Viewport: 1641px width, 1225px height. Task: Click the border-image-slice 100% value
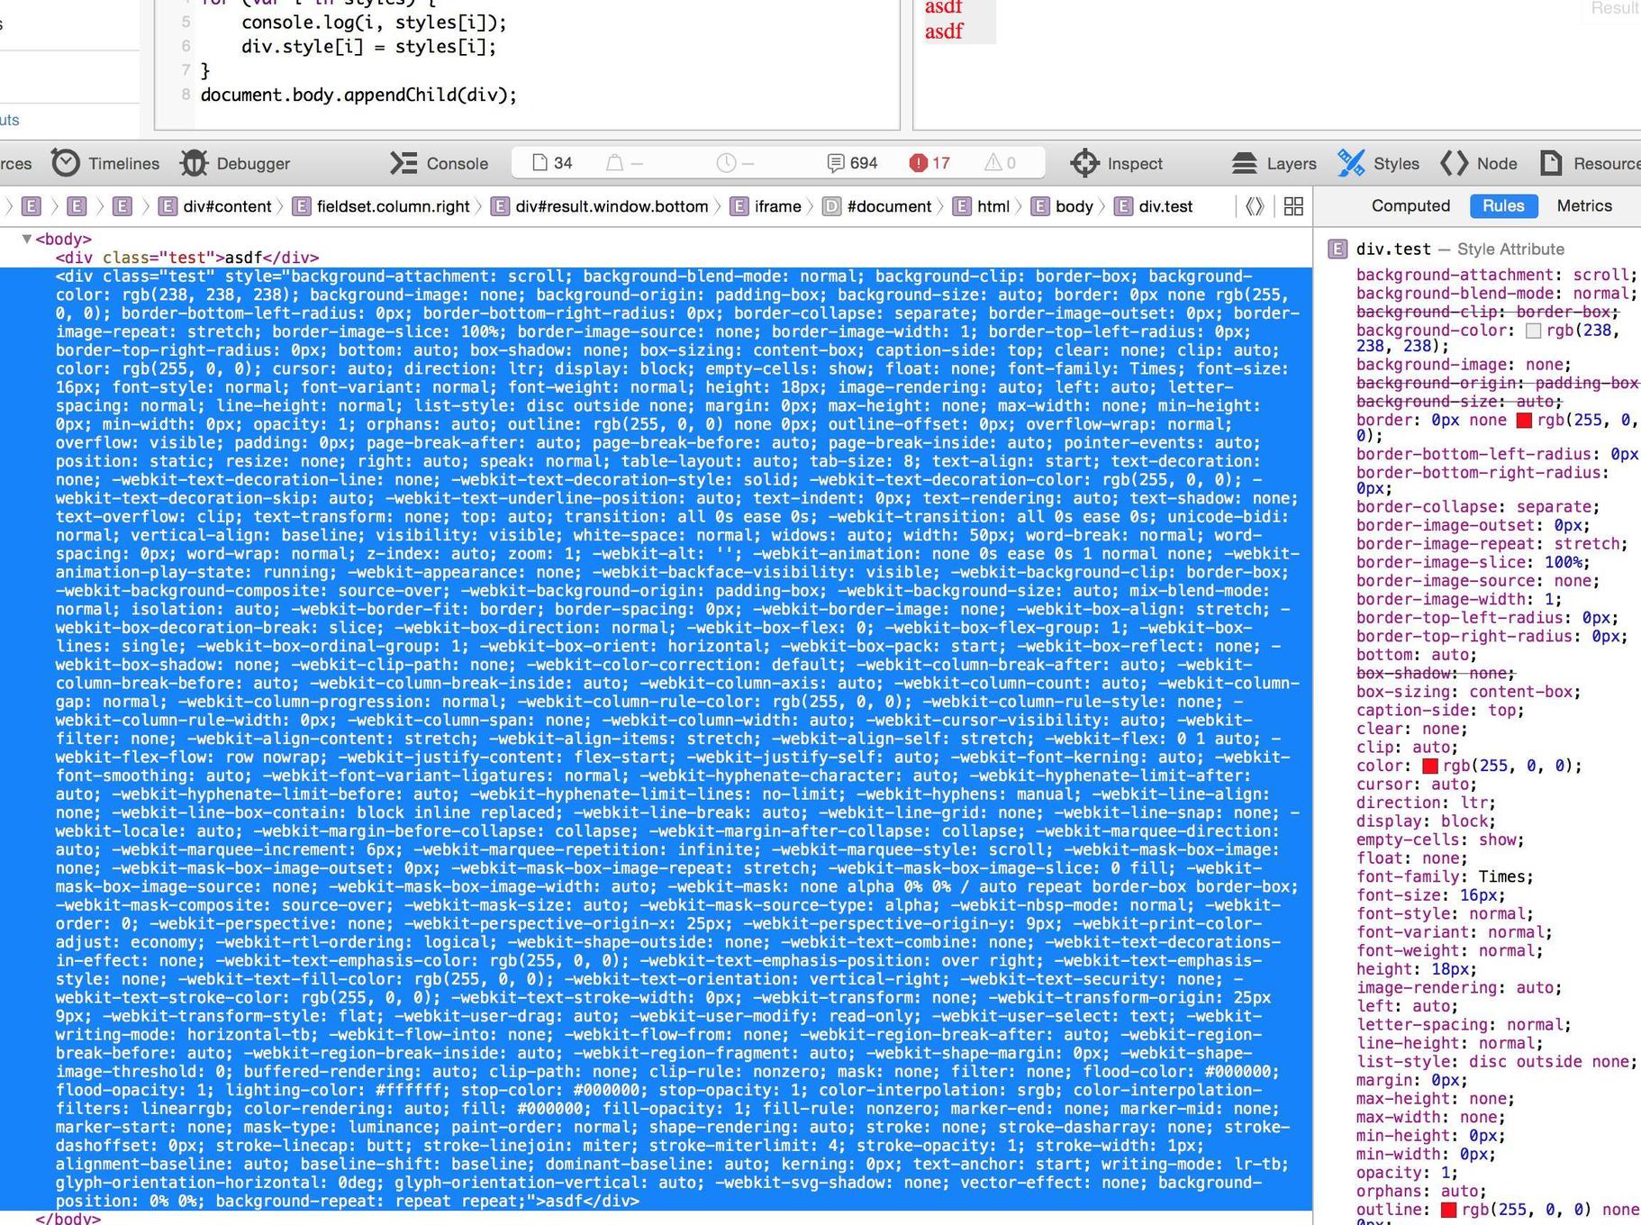click(x=1563, y=562)
